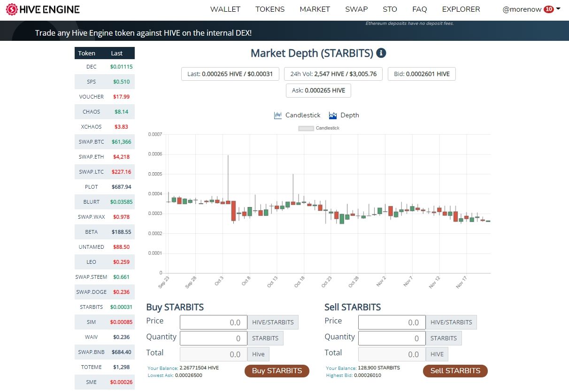Toggle the Candlestick legend swatch
569x391 pixels.
point(306,128)
